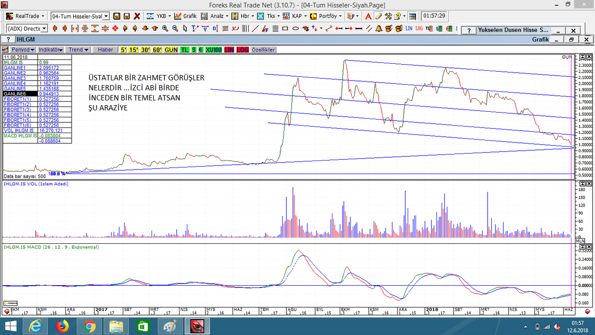Open Firefox from the taskbar
This screenshot has height=335, width=595.
(x=62, y=326)
